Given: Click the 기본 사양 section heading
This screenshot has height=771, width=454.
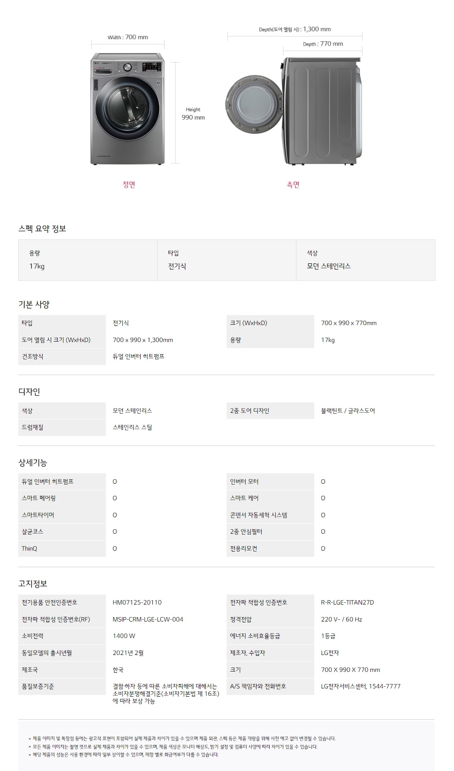Looking at the screenshot, I should (x=34, y=304).
